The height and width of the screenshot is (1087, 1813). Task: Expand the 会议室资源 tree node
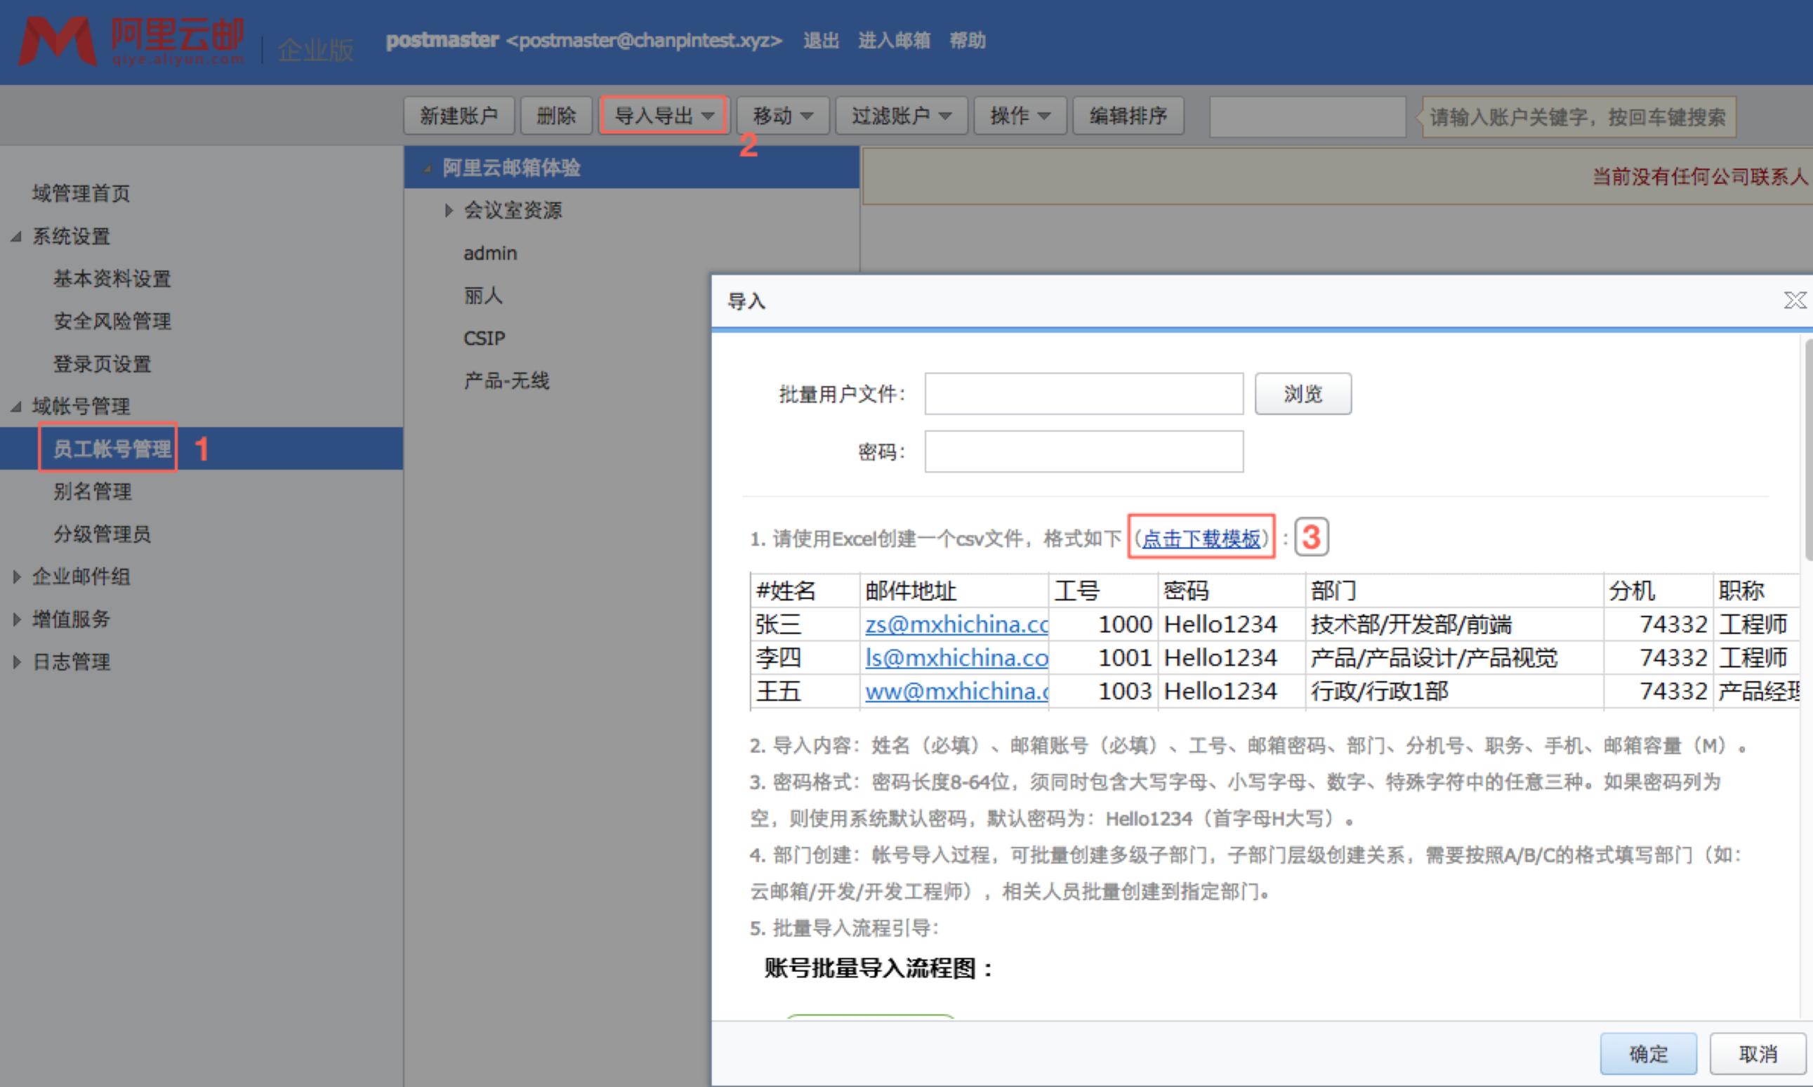click(449, 210)
